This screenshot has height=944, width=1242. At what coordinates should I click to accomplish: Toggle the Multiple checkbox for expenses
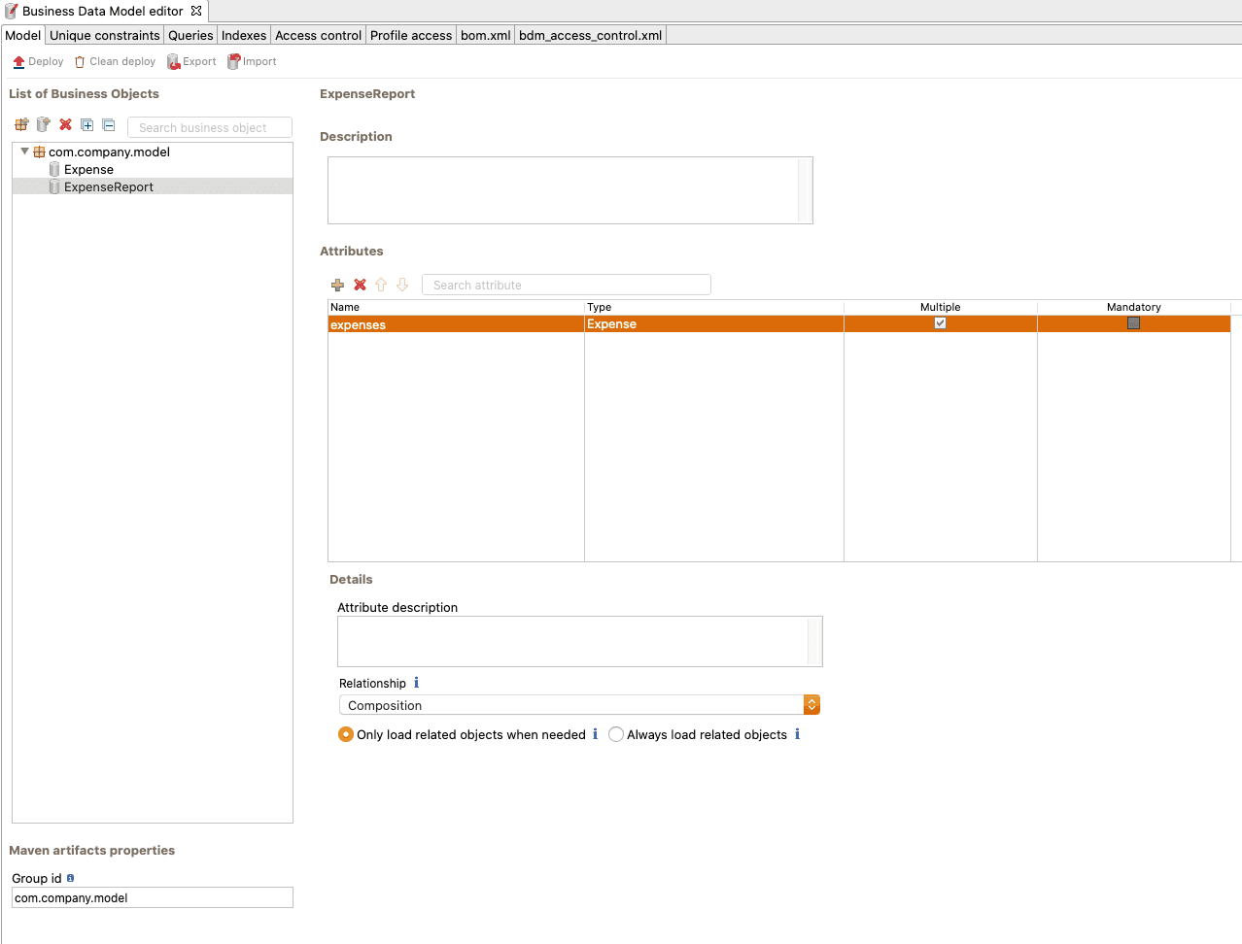pos(940,323)
